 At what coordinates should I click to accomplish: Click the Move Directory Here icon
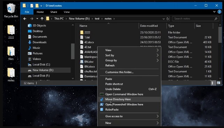(x=102, y=99)
